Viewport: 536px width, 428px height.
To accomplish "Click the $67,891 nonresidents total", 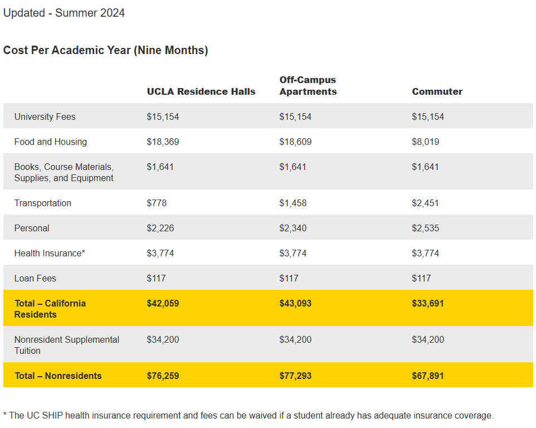I will (x=428, y=376).
